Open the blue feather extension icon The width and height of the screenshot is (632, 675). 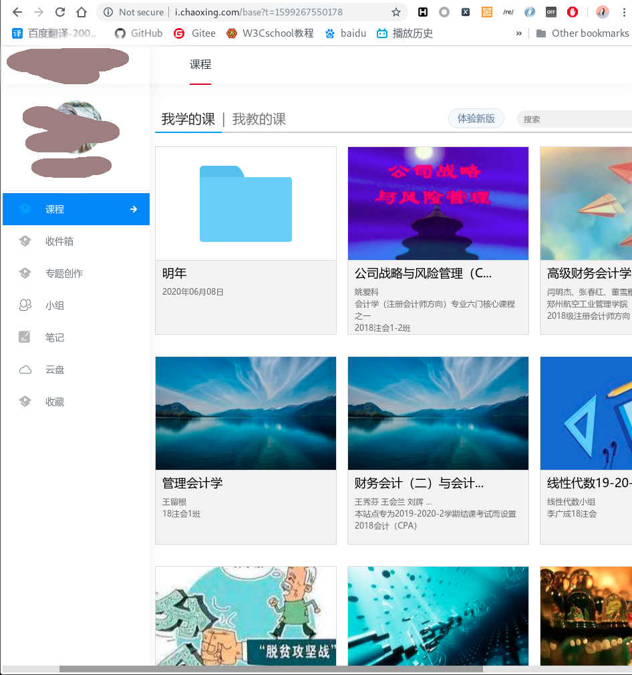pyautogui.click(x=530, y=12)
